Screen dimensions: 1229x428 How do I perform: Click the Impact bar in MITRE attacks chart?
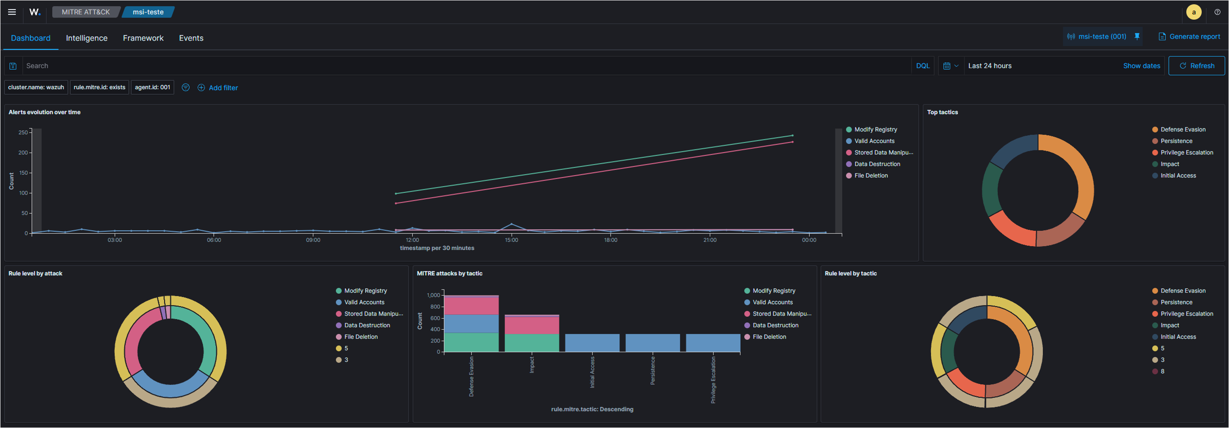click(532, 334)
